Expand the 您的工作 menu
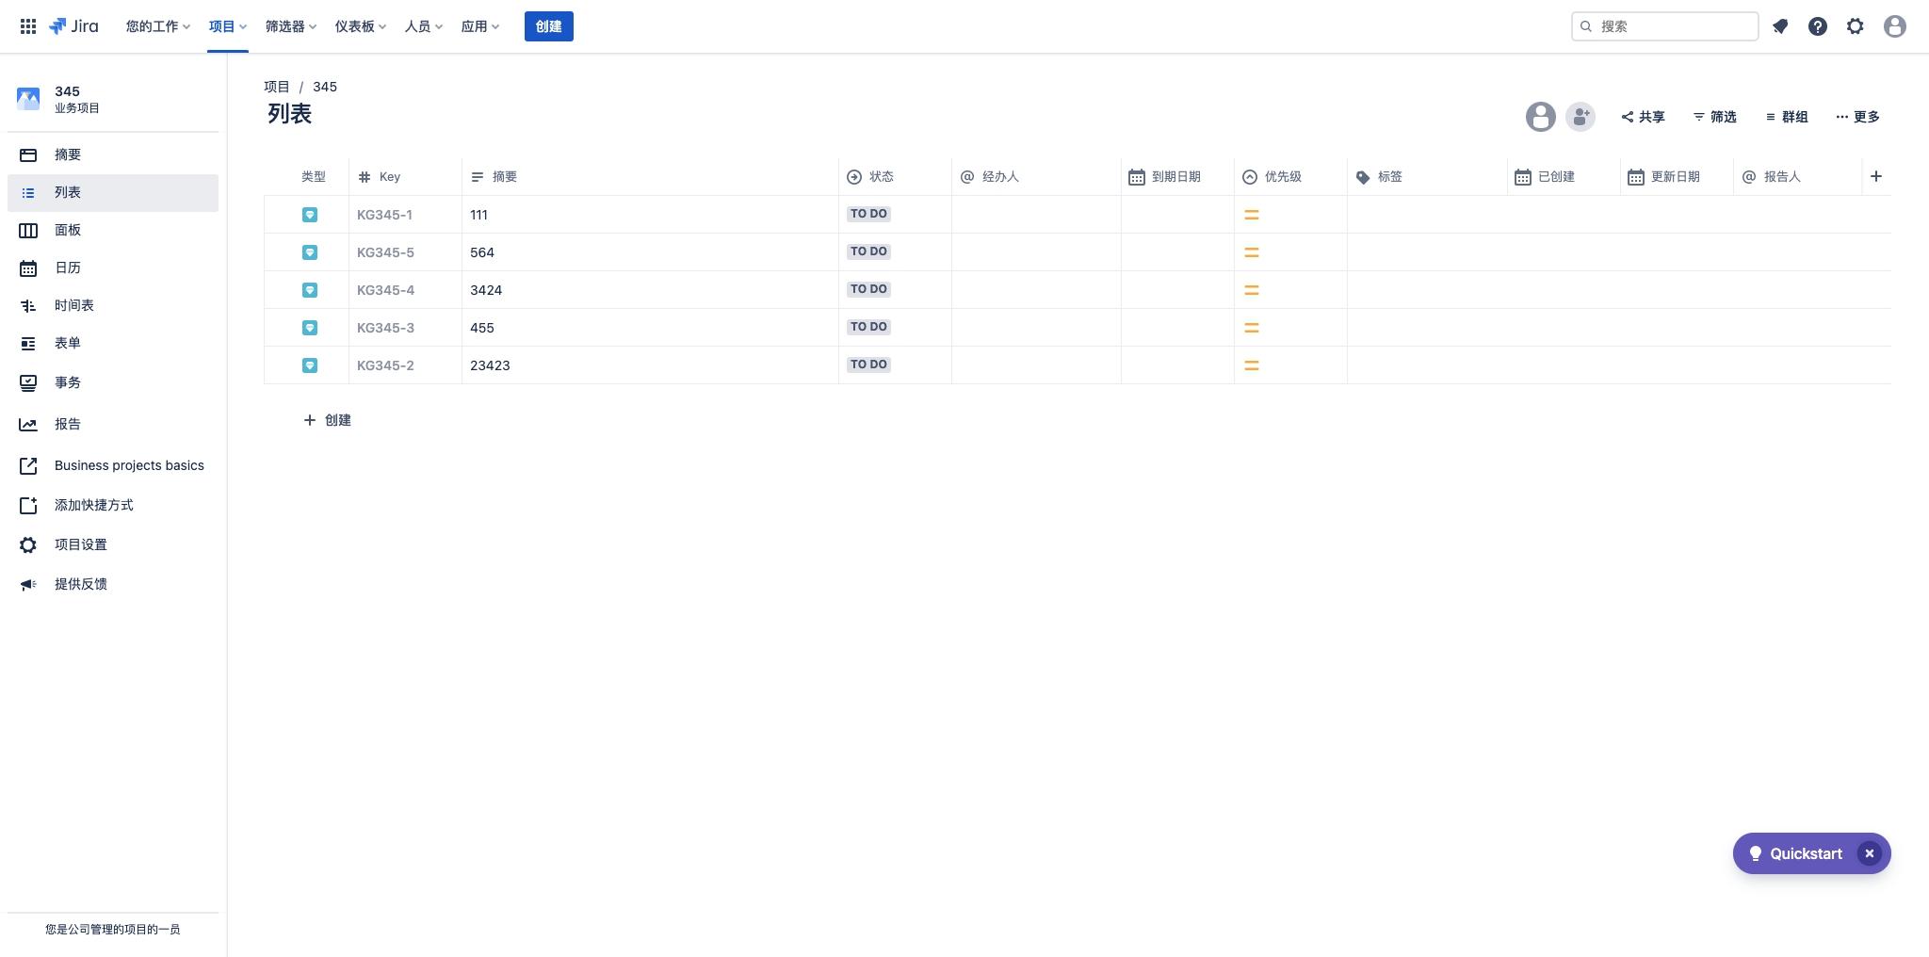Viewport: 1929px width, 957px height. [158, 26]
